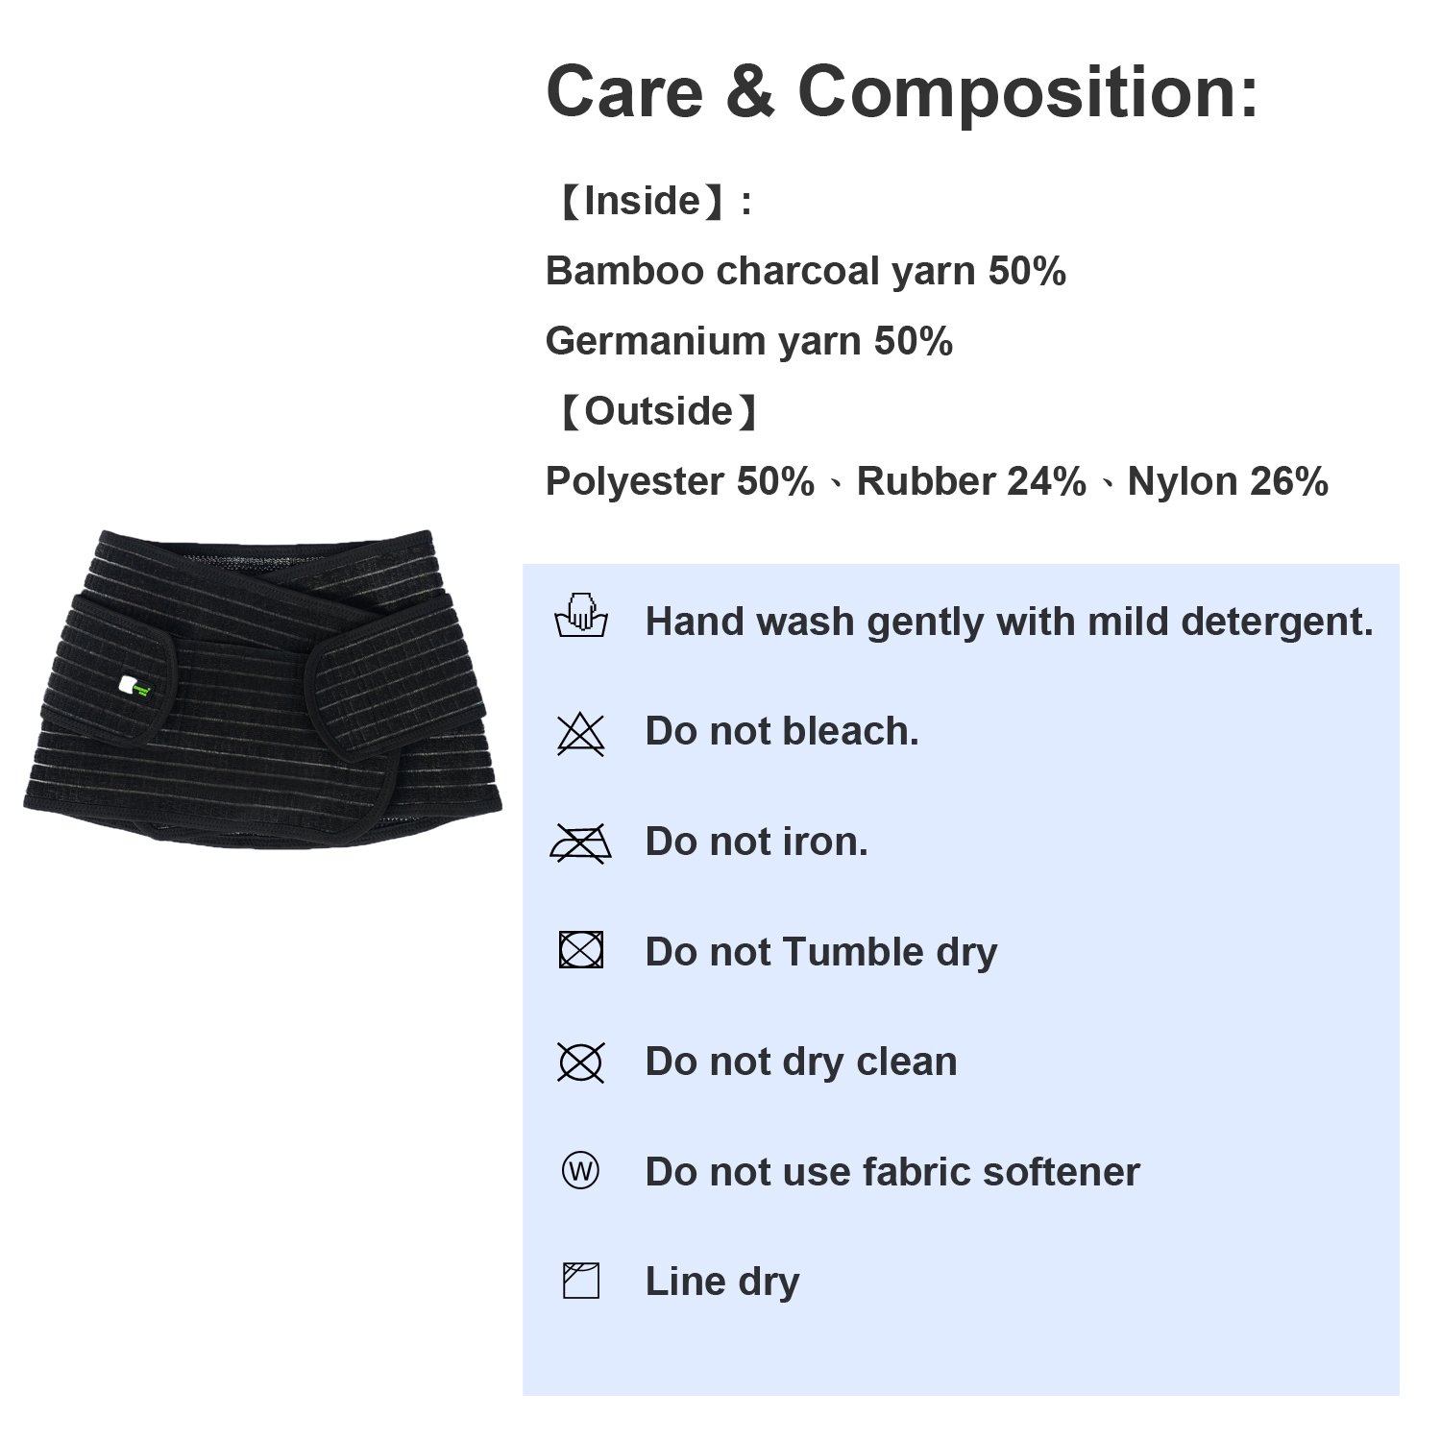Click the Care & Composition heading
This screenshot has height=1441, width=1441.
[902, 92]
